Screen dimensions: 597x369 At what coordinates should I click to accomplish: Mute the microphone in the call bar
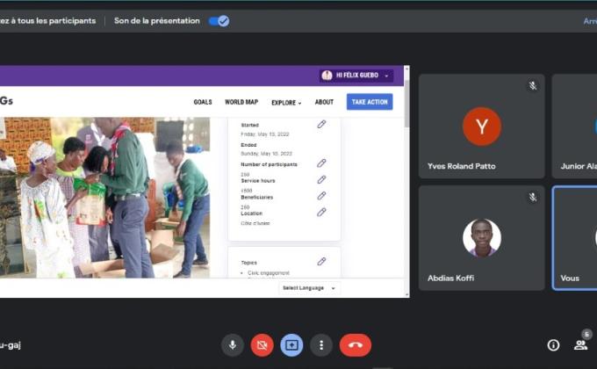tap(233, 345)
